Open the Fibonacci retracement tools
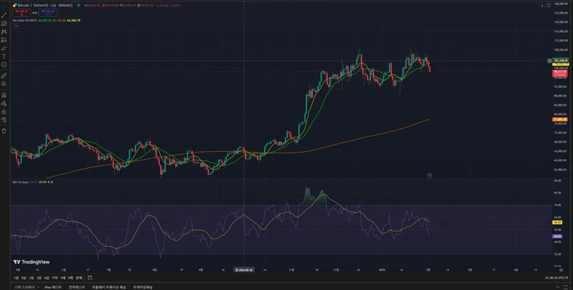The image size is (573, 290). (4, 23)
